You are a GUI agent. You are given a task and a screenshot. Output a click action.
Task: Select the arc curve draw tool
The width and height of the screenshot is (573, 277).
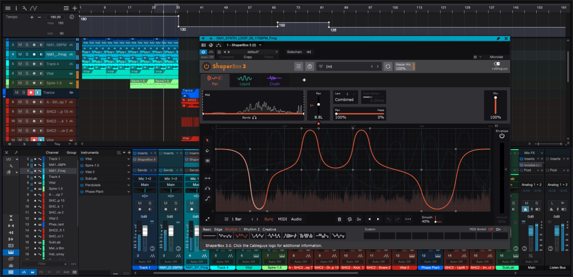(x=208, y=188)
